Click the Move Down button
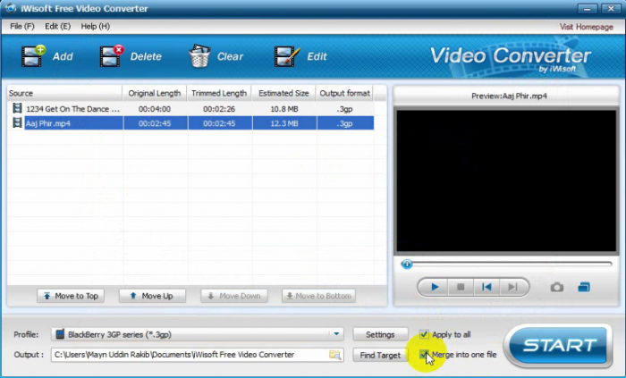 [234, 296]
